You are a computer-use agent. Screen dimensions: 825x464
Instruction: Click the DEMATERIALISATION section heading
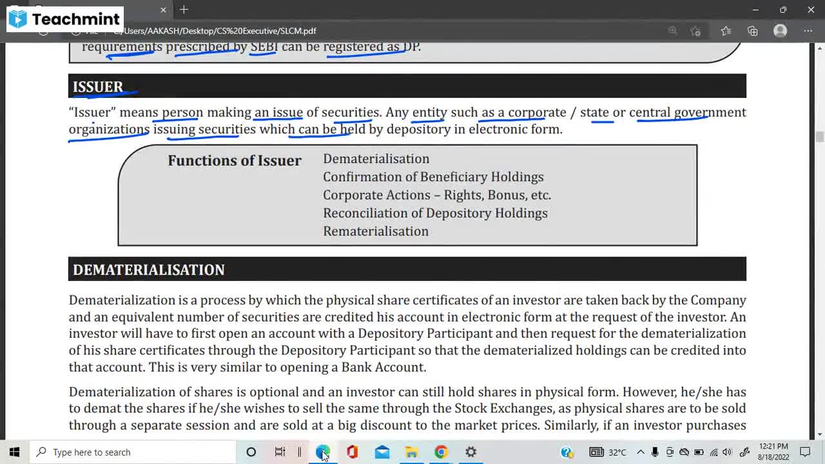pos(148,269)
